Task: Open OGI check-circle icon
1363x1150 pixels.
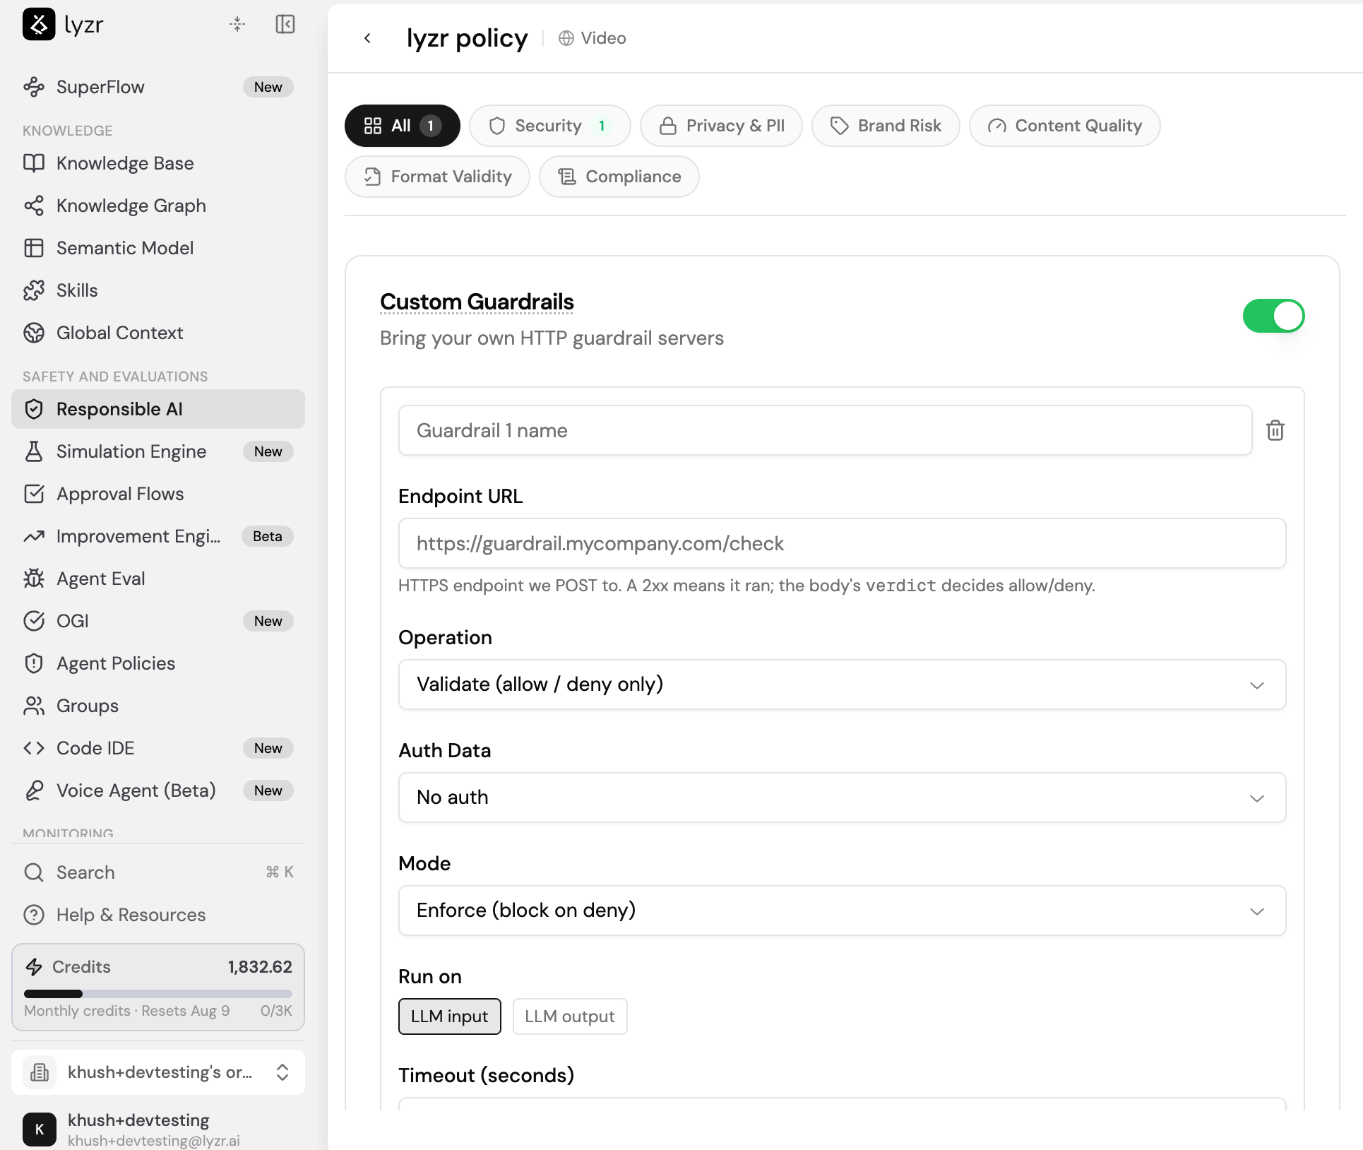Action: coord(34,621)
